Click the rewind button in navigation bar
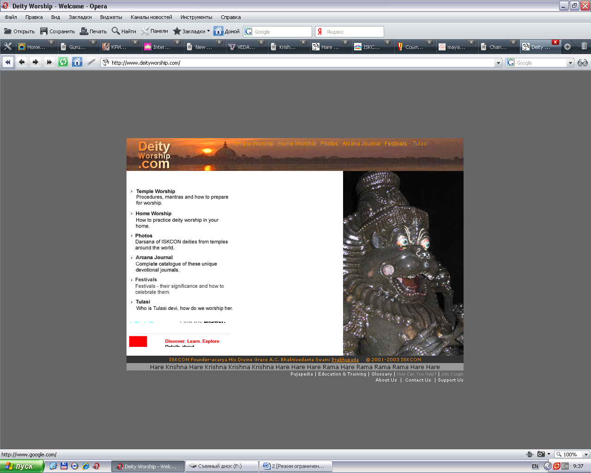The image size is (591, 473). point(8,62)
